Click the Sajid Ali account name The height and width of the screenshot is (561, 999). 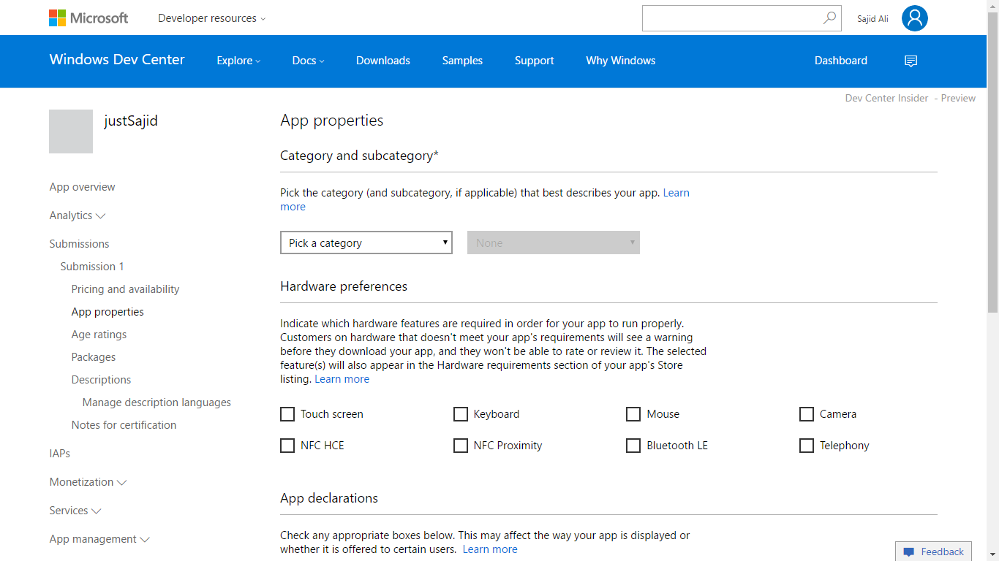[x=872, y=19]
